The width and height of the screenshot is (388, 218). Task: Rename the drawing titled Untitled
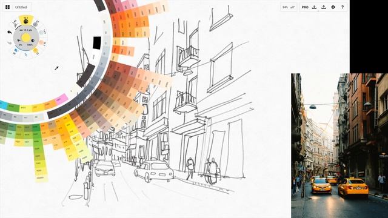point(21,7)
